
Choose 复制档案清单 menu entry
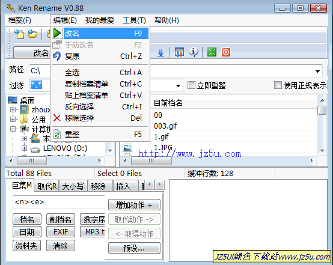pos(100,84)
